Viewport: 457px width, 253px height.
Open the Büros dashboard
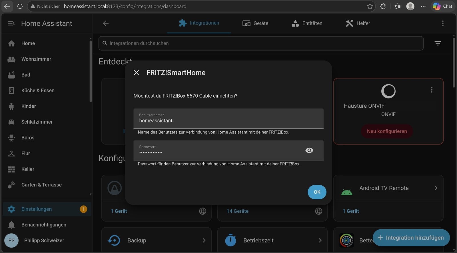[47, 138]
